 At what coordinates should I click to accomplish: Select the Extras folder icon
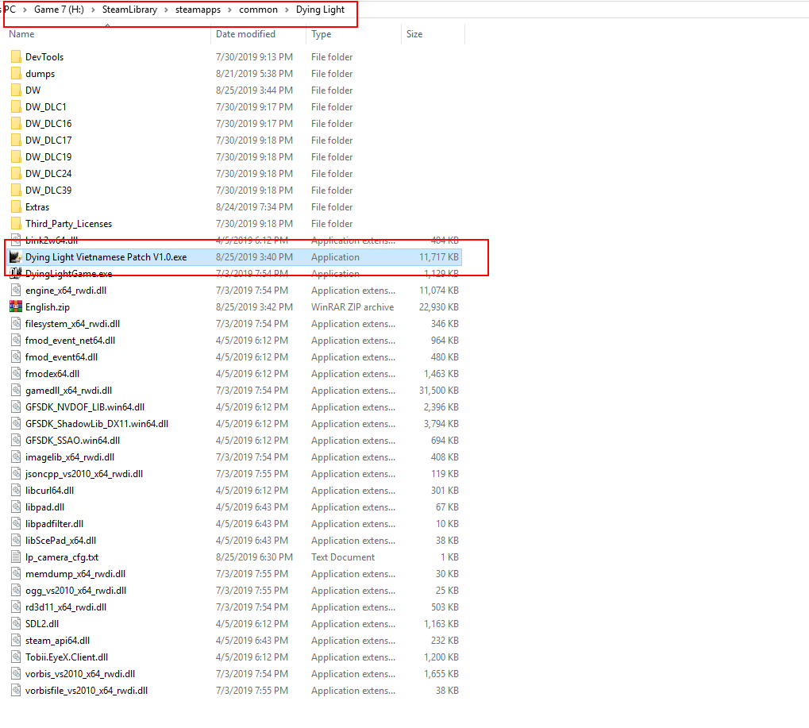[x=16, y=207]
